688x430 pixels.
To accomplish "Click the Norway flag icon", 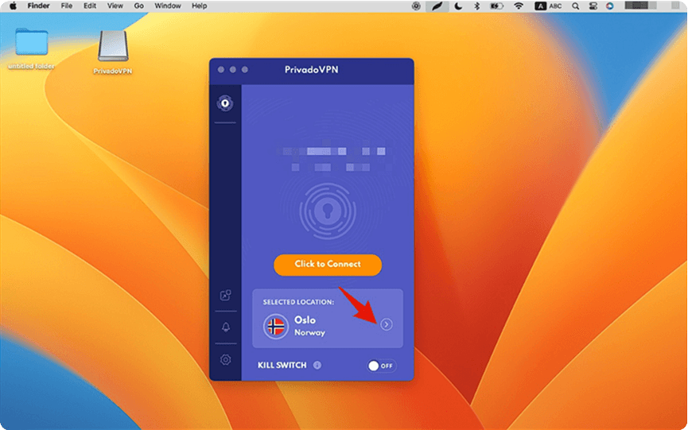I will tap(275, 327).
